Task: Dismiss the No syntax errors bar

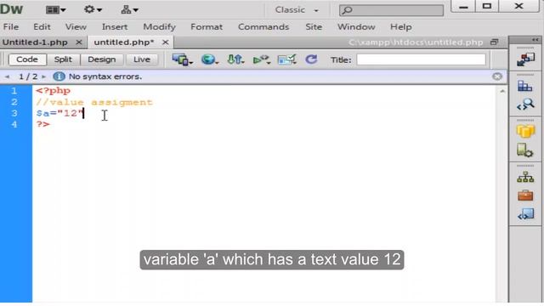Action: [496, 76]
